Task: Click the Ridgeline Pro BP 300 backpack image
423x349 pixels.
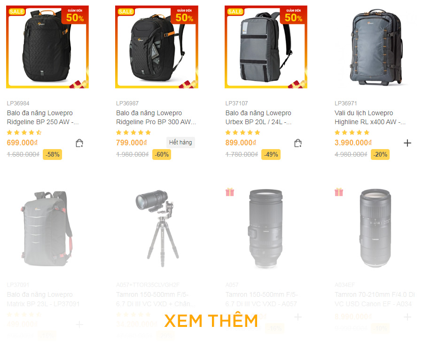Action: tap(157, 47)
